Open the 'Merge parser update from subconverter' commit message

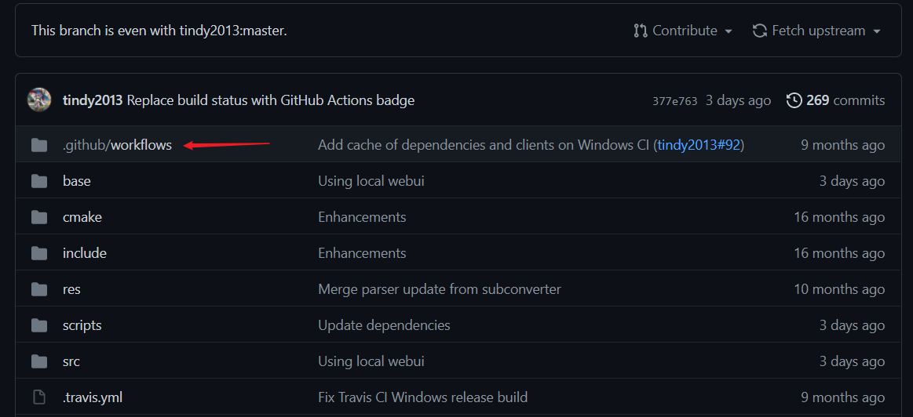[439, 289]
